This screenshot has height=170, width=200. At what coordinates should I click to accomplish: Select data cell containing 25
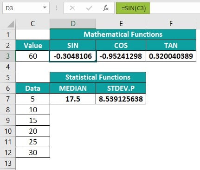(32, 142)
